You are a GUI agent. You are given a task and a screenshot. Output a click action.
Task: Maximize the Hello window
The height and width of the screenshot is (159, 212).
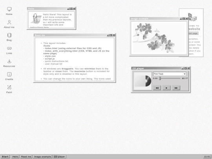(x=71, y=9)
